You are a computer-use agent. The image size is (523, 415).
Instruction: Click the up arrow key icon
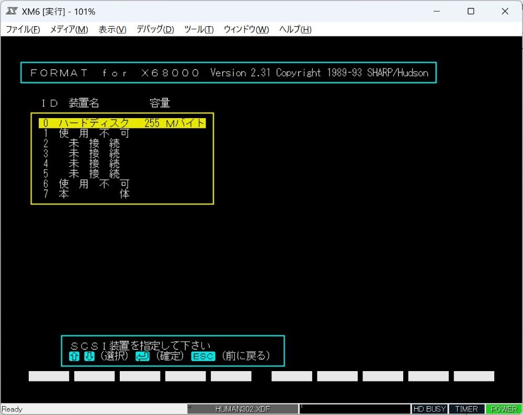coord(74,356)
